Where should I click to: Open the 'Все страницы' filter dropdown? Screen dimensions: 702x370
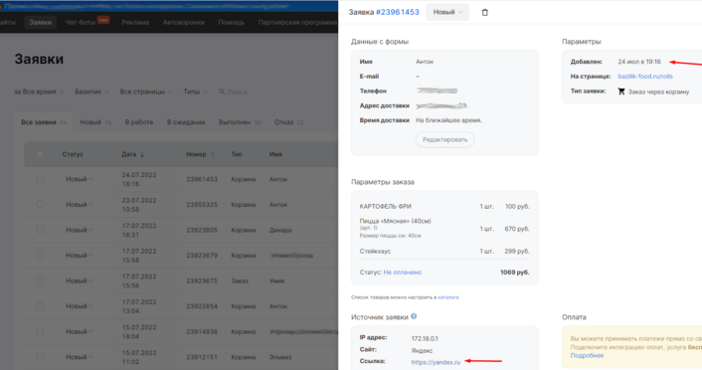click(x=146, y=92)
